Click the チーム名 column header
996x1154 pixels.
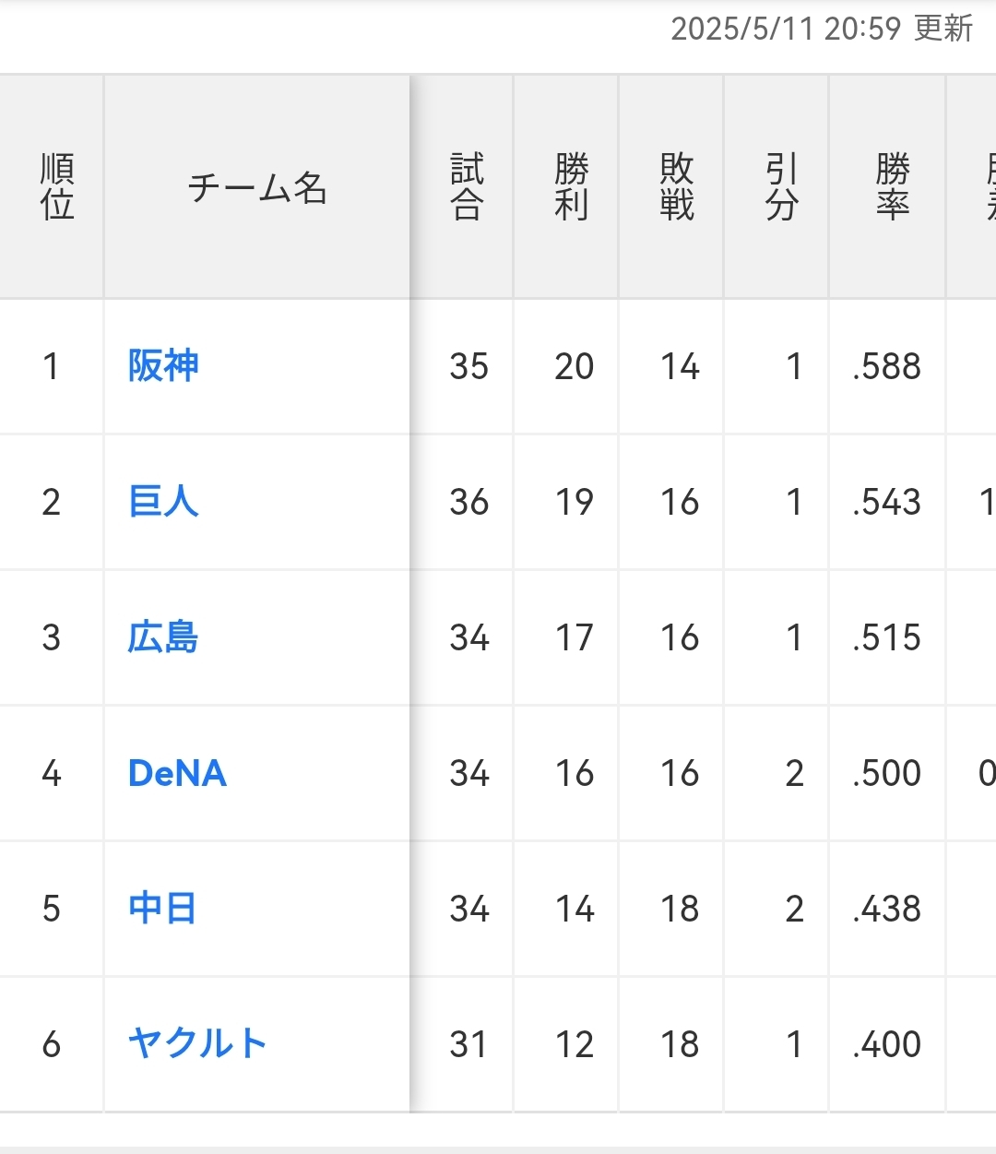tap(257, 188)
